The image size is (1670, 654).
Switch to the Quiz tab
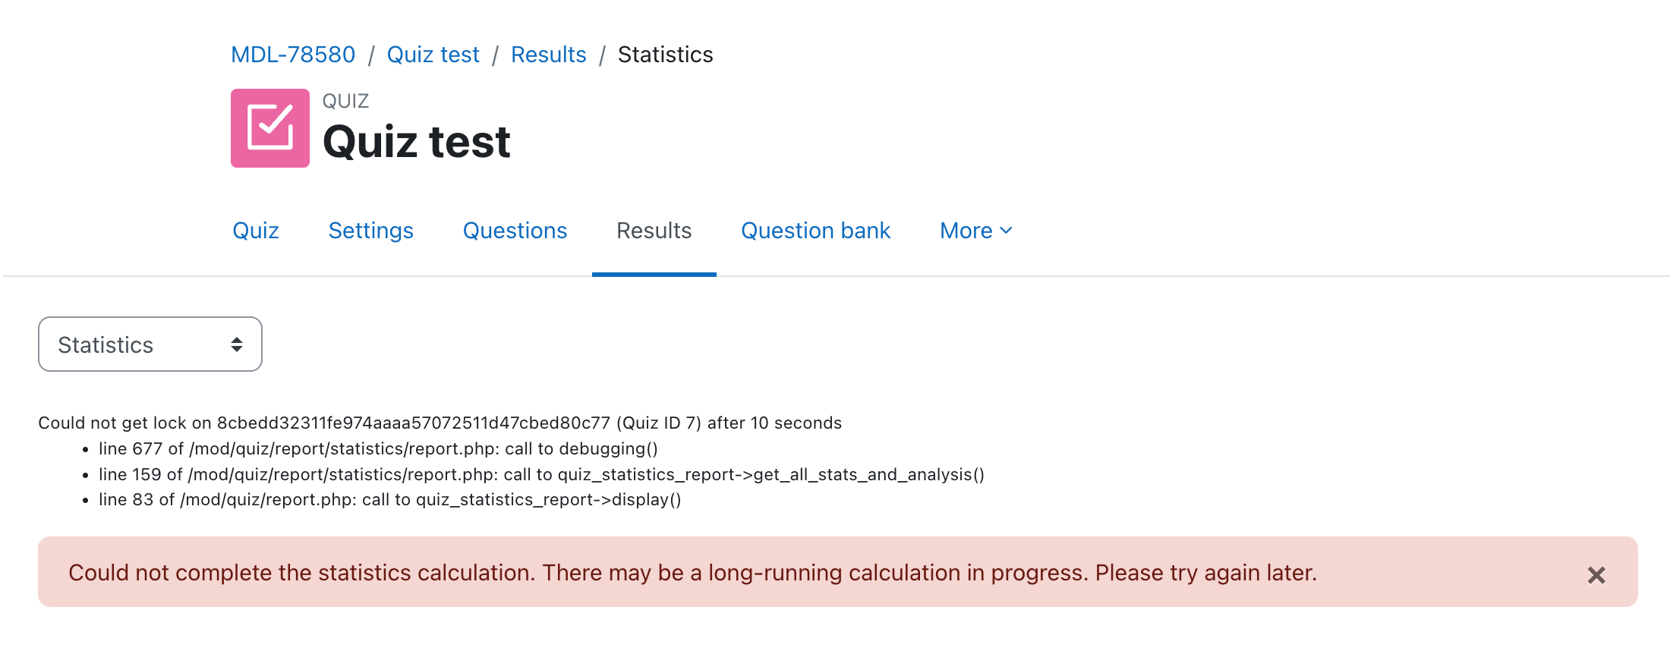click(x=256, y=231)
